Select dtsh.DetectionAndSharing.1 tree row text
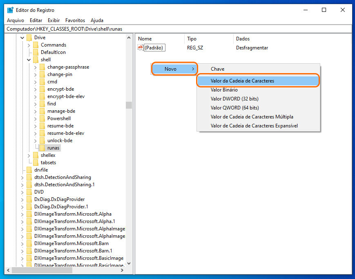 (64, 185)
